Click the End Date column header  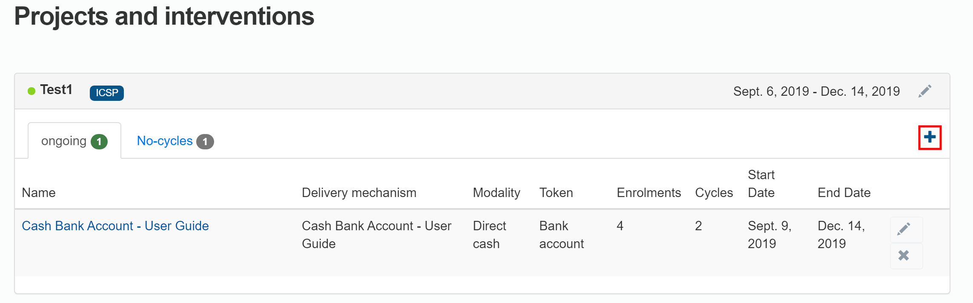[844, 193]
